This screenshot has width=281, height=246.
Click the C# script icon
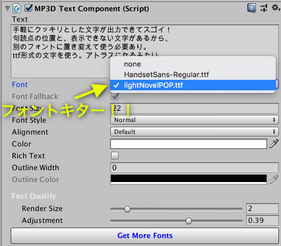(x=17, y=9)
